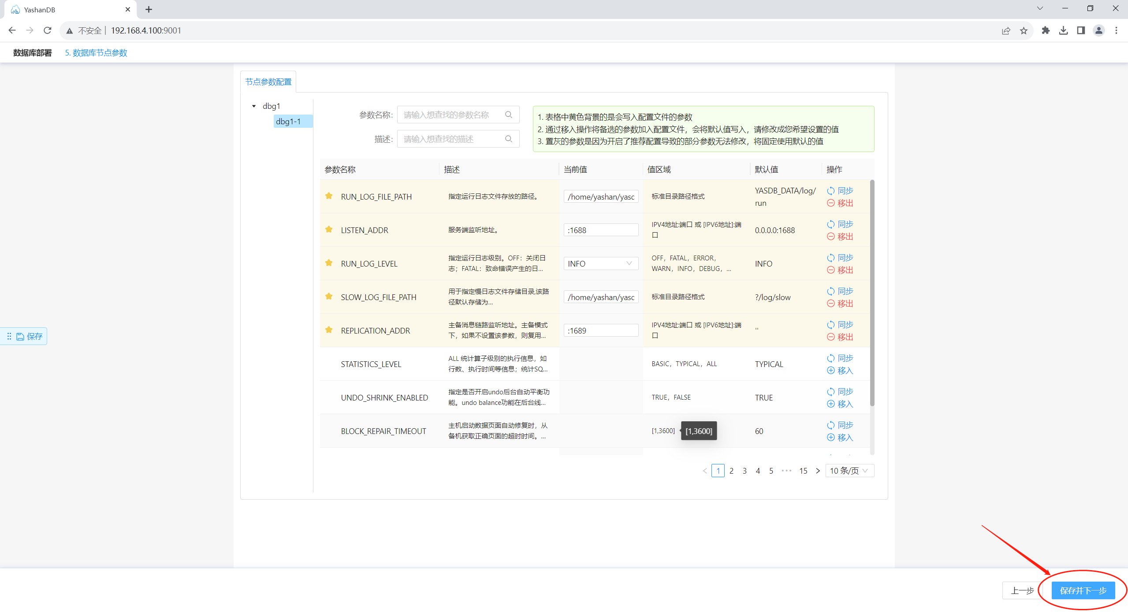Collapse the dbg1 tree node
This screenshot has width=1128, height=612.
254,106
